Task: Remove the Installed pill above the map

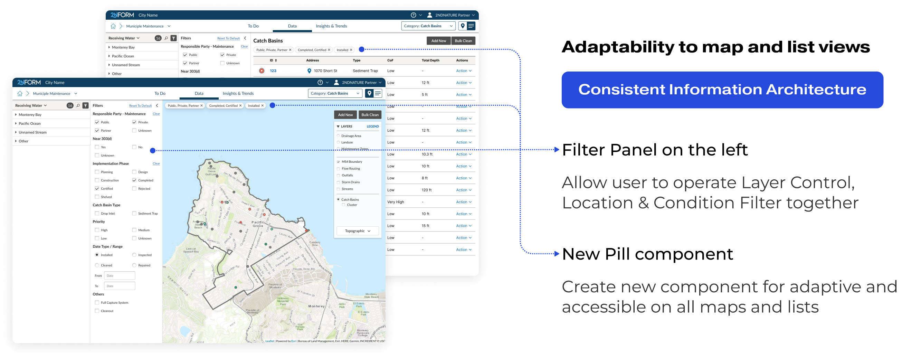Action: pyautogui.click(x=262, y=105)
